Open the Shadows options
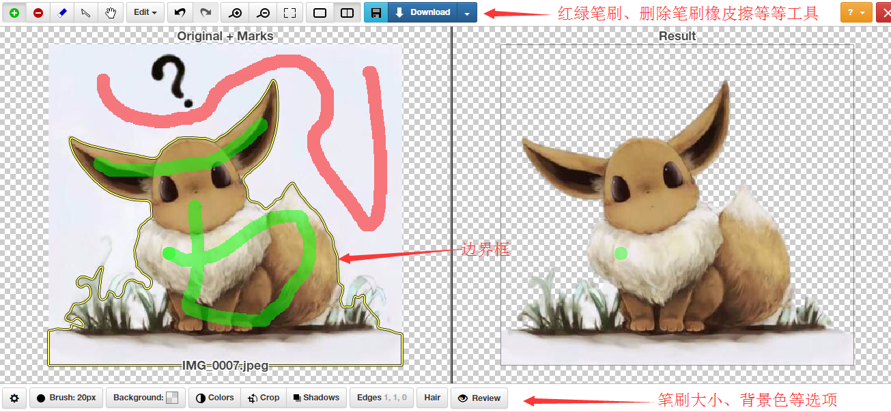The width and height of the screenshot is (891, 412). (316, 398)
